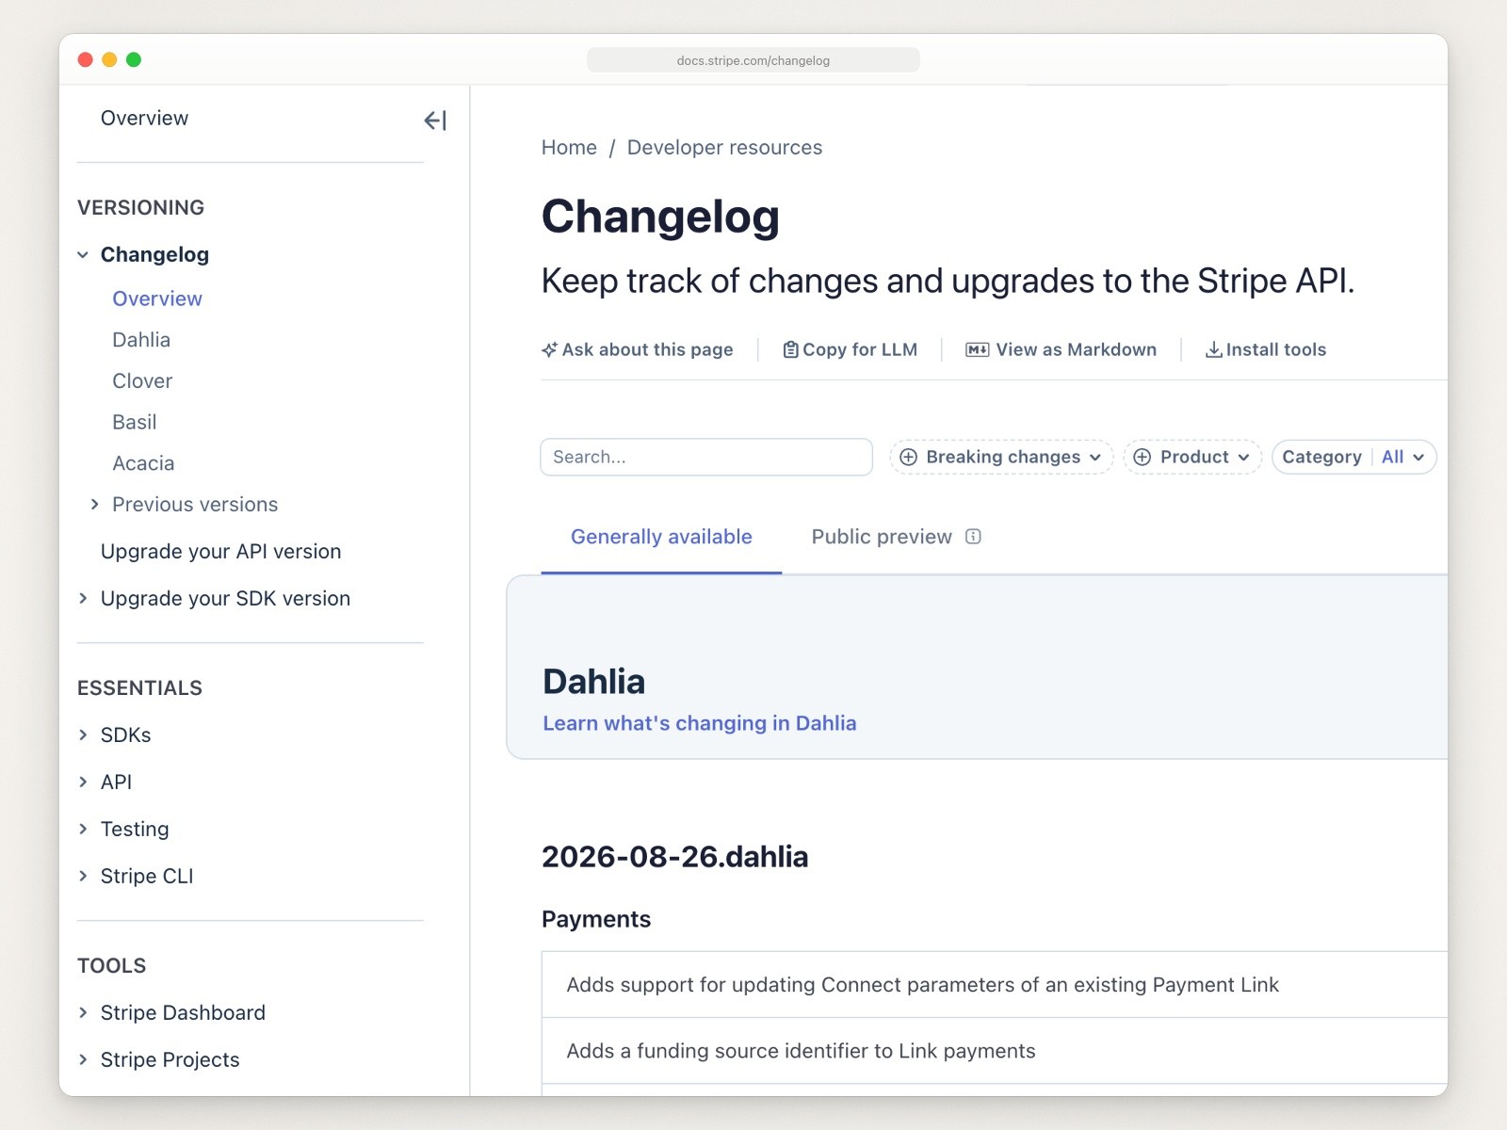The width and height of the screenshot is (1507, 1130).
Task: Click Ask about this page button
Action: click(638, 350)
